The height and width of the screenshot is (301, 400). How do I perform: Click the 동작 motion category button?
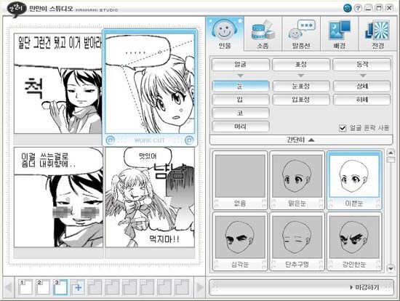[x=362, y=65]
